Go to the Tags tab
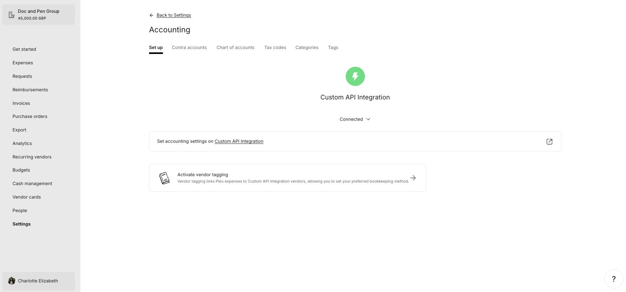 pyautogui.click(x=333, y=48)
